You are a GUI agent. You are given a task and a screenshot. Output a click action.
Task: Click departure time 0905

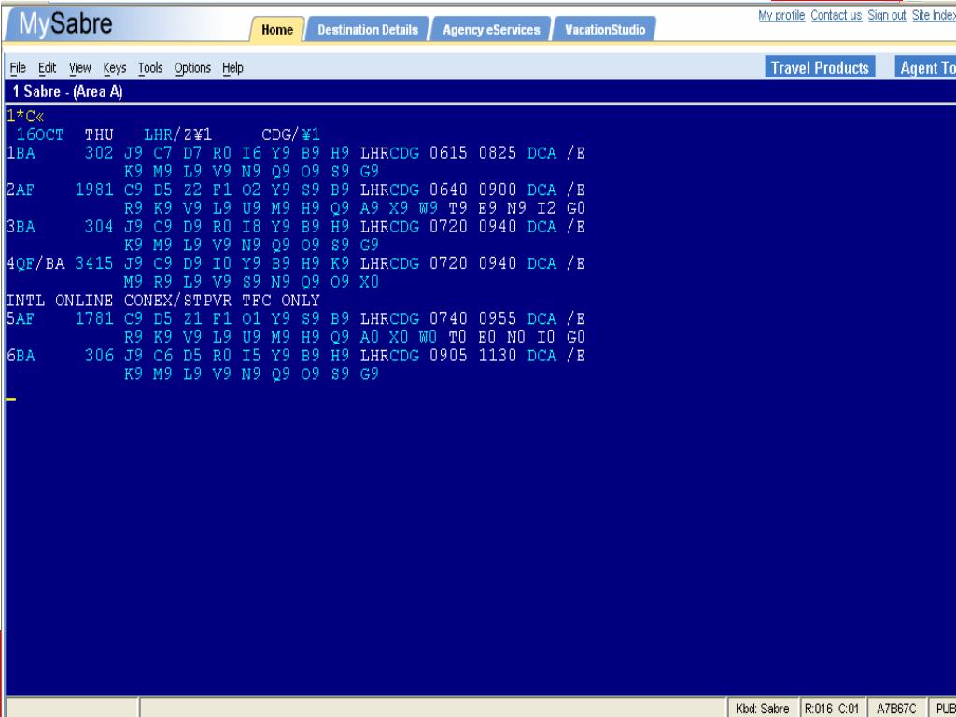pyautogui.click(x=448, y=356)
